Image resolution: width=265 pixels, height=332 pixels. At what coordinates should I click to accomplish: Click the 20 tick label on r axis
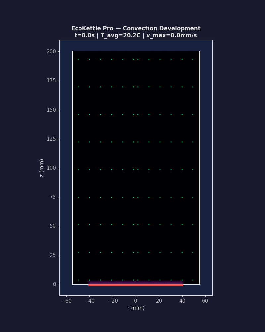click(x=159, y=301)
